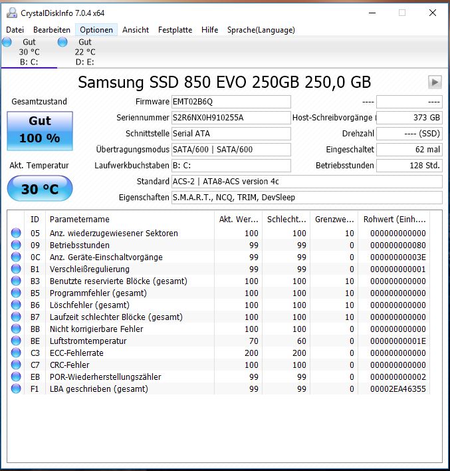Click the Eingeschaltet value 62 mal

point(409,149)
